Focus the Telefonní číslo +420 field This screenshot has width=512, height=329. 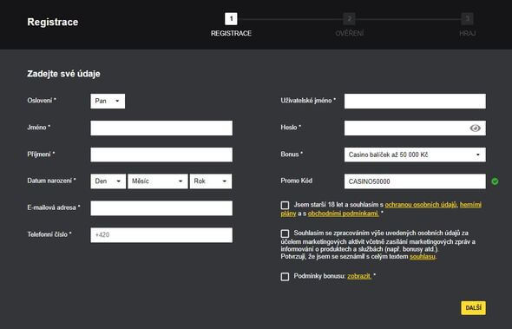[161, 235]
